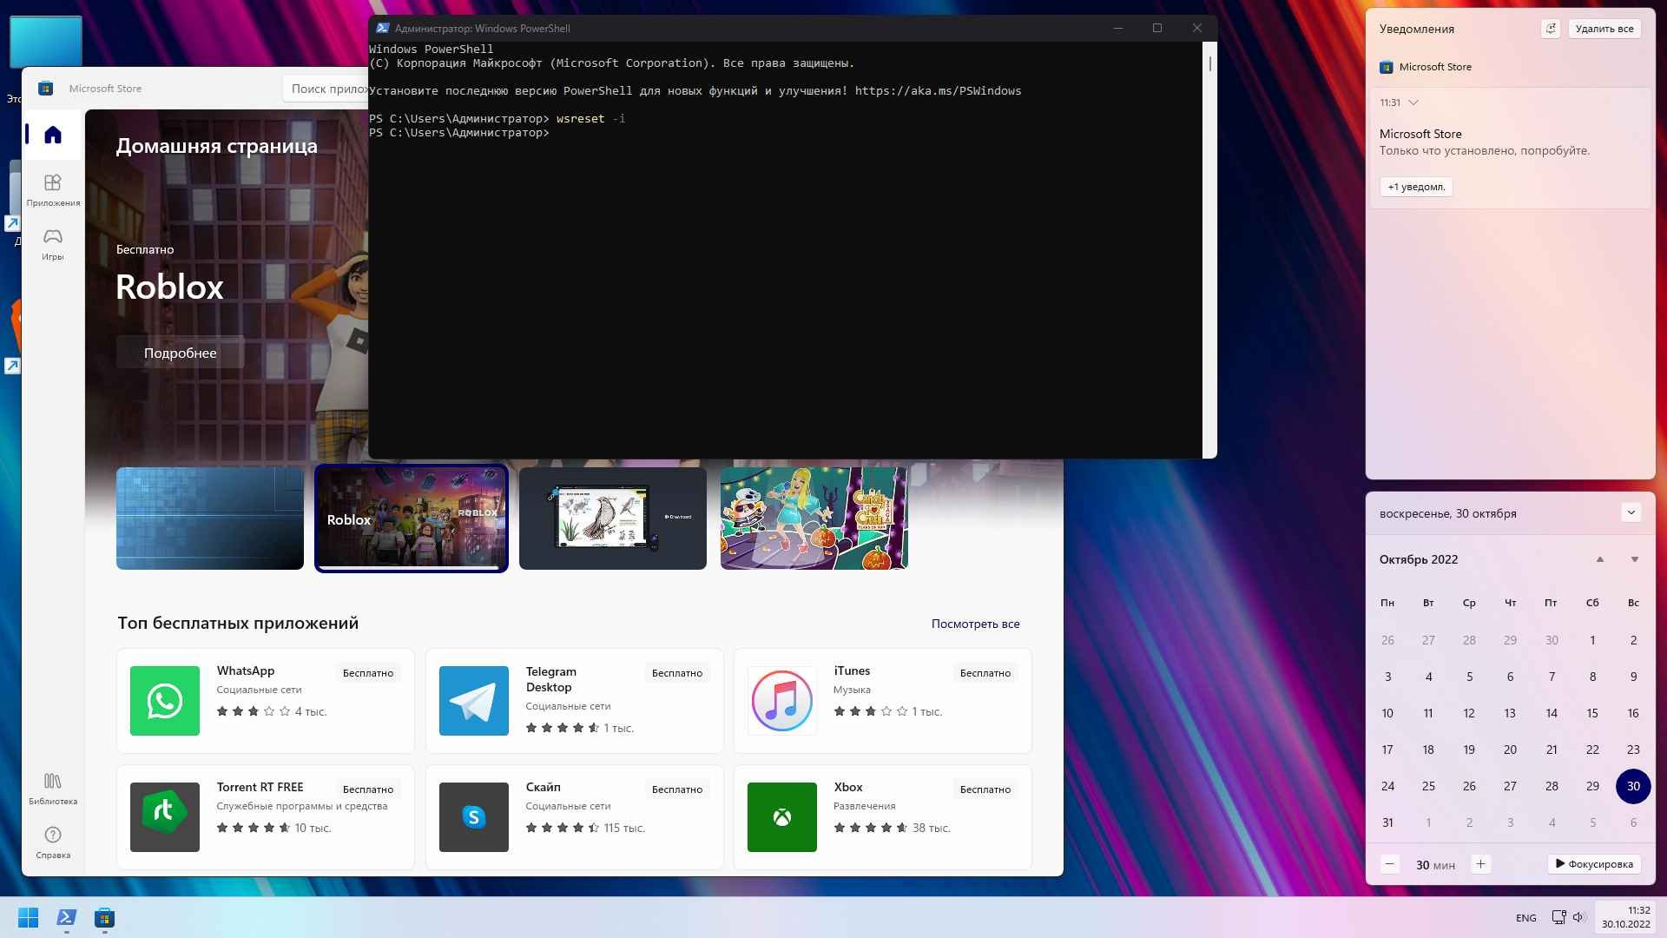Increase focus time with plus button

1480,864
